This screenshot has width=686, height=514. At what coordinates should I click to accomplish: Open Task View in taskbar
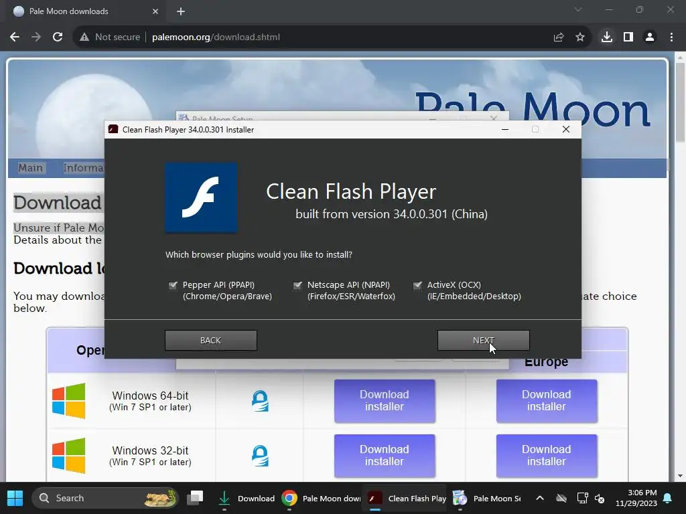click(x=195, y=498)
